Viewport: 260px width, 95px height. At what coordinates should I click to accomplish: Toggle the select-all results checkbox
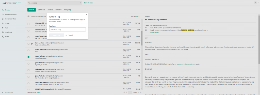point(28,17)
